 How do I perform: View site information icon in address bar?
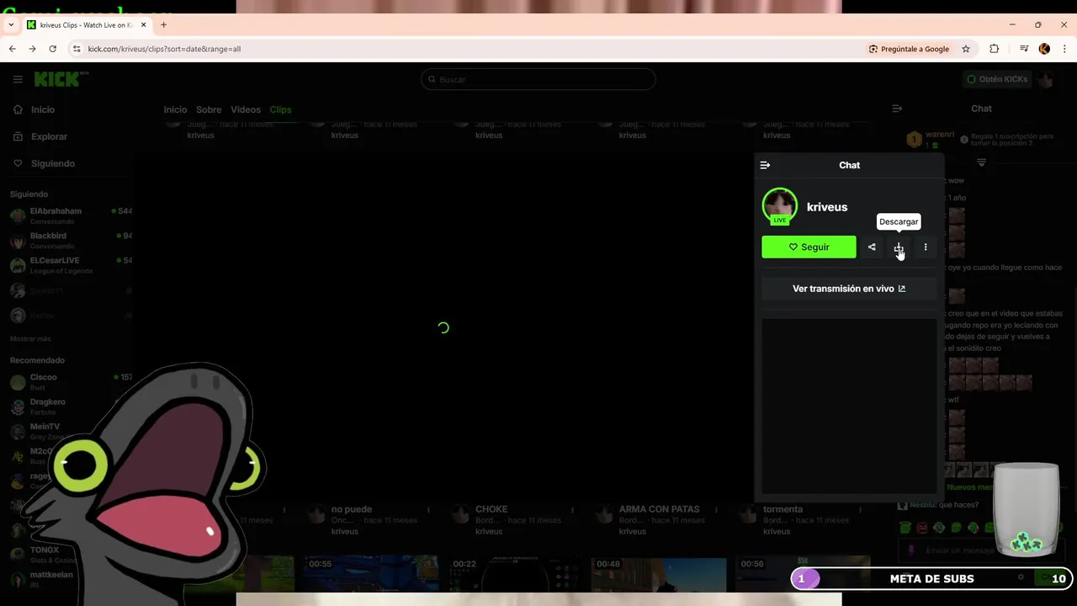pos(77,49)
